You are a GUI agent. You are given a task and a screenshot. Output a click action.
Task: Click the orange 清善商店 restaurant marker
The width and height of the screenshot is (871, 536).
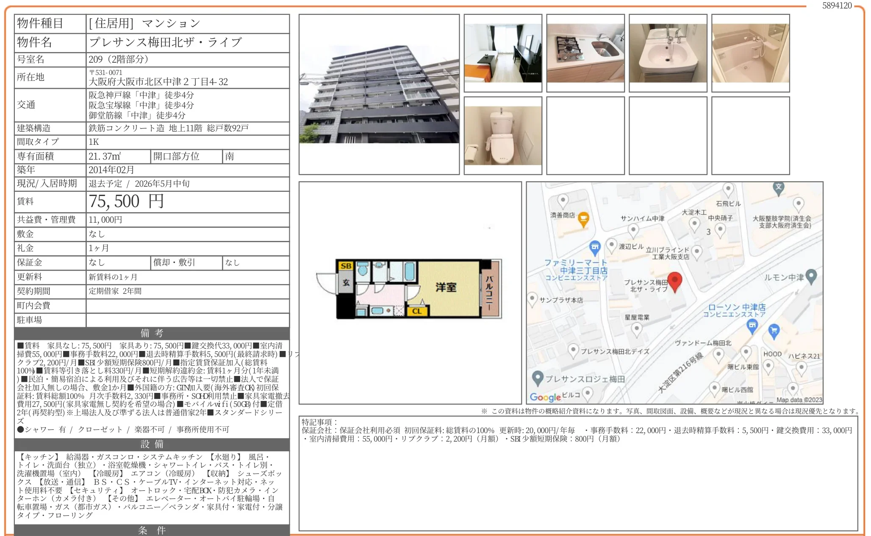click(583, 218)
